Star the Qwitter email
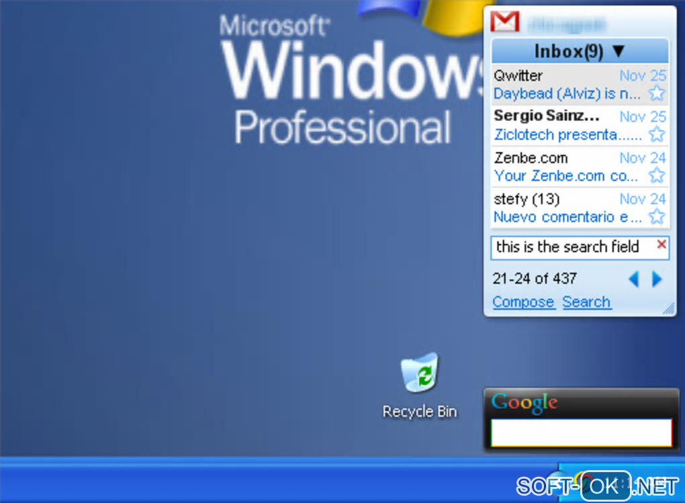The image size is (685, 503). click(x=657, y=93)
